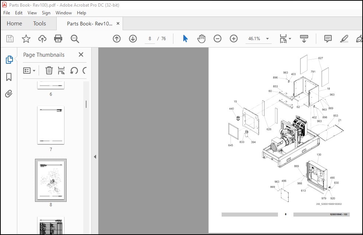Select the page 8 thumbnail
The height and width of the screenshot is (235, 363).
tap(51, 180)
